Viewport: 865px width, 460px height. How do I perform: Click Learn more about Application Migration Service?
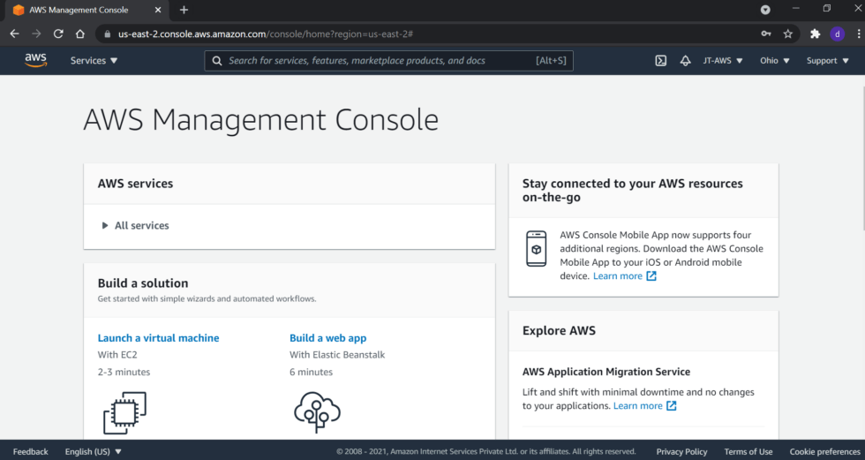click(637, 405)
